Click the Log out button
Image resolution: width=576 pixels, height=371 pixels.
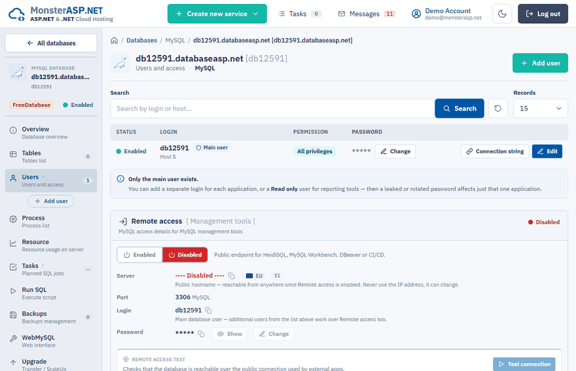pos(543,14)
